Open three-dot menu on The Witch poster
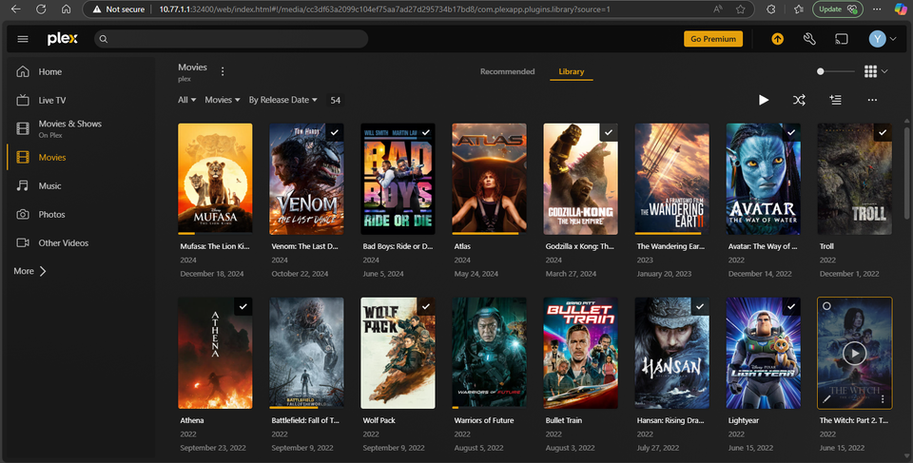Screen dimensions: 913x463 point(883,399)
